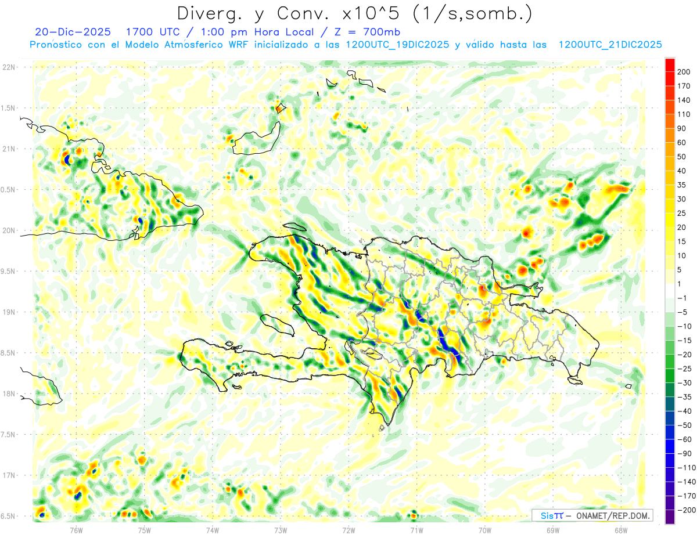Click the '8.5N' latitude label
Viewport: 697px width, 538px height.
pos(8,353)
